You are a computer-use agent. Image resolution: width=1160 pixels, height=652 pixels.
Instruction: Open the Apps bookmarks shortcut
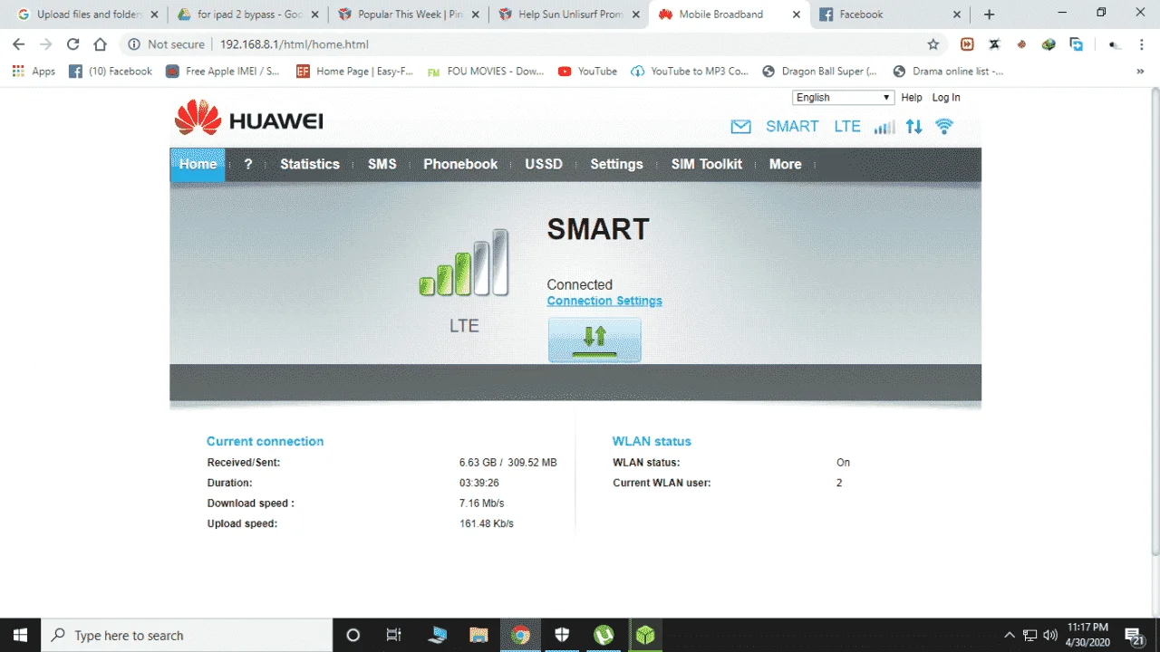[x=34, y=72]
